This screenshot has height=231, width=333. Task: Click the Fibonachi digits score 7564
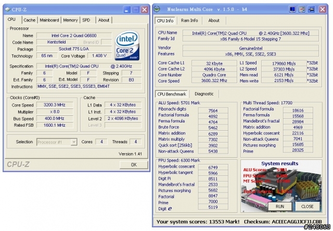(x=213, y=111)
